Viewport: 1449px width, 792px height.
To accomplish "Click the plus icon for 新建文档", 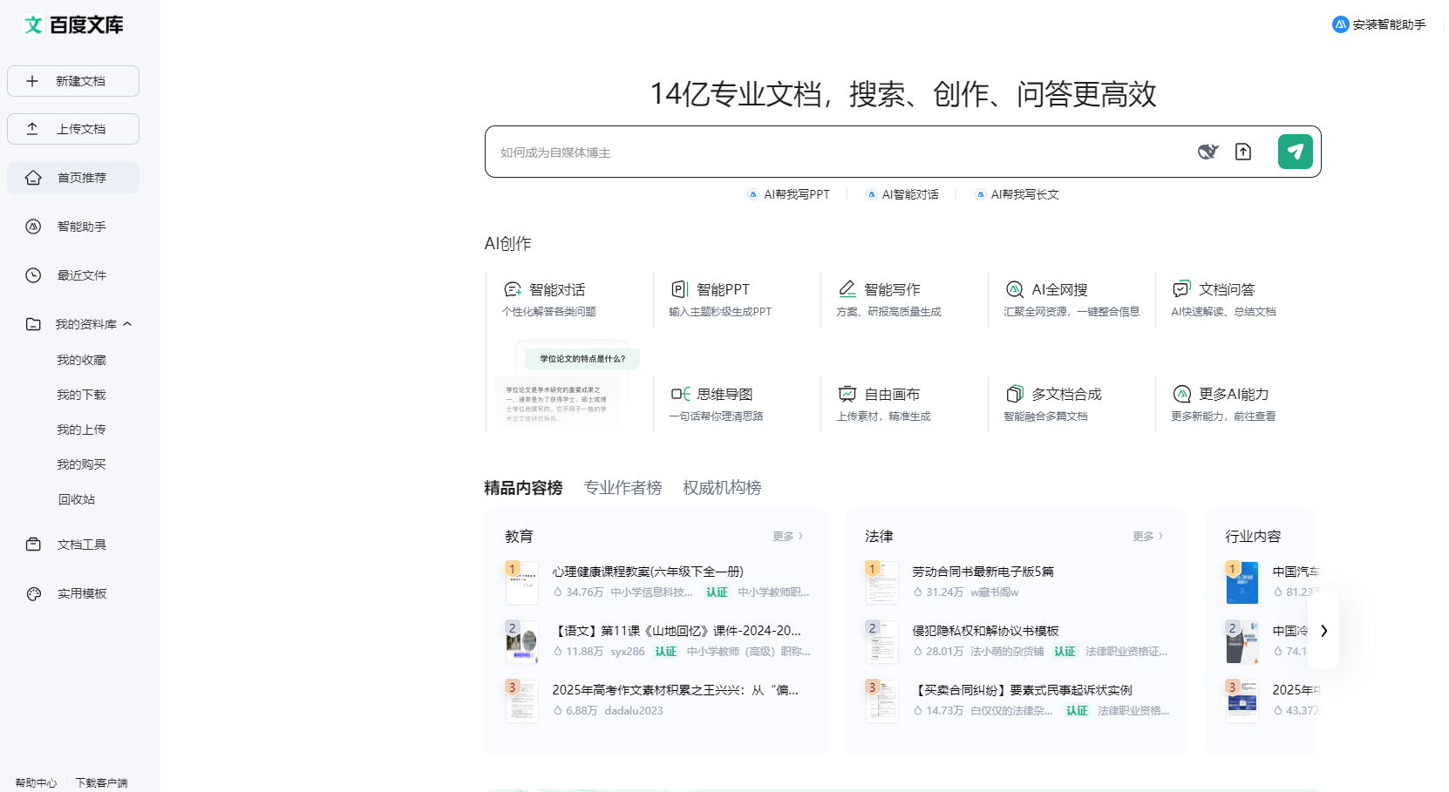I will (x=32, y=81).
